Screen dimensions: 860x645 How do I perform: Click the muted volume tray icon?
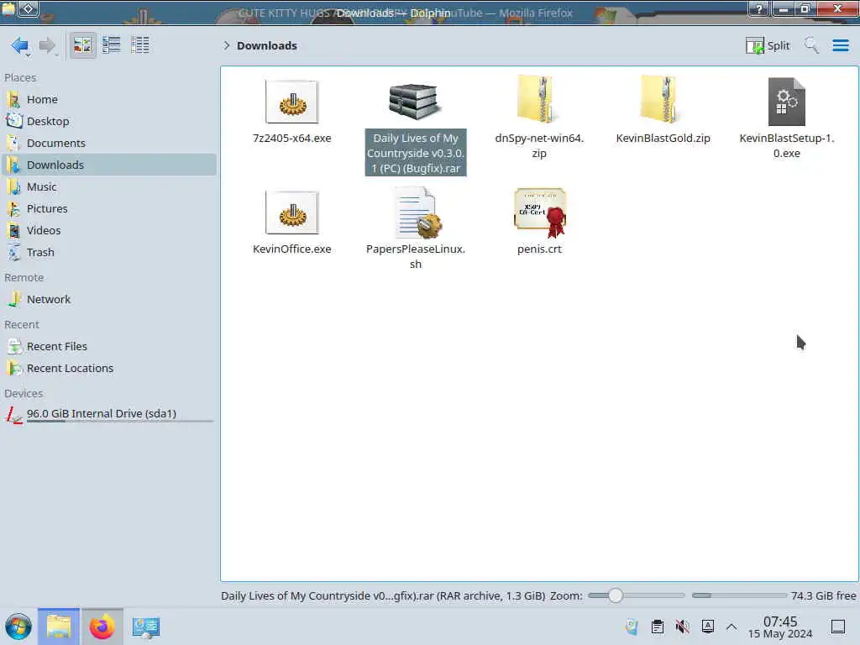[683, 627]
